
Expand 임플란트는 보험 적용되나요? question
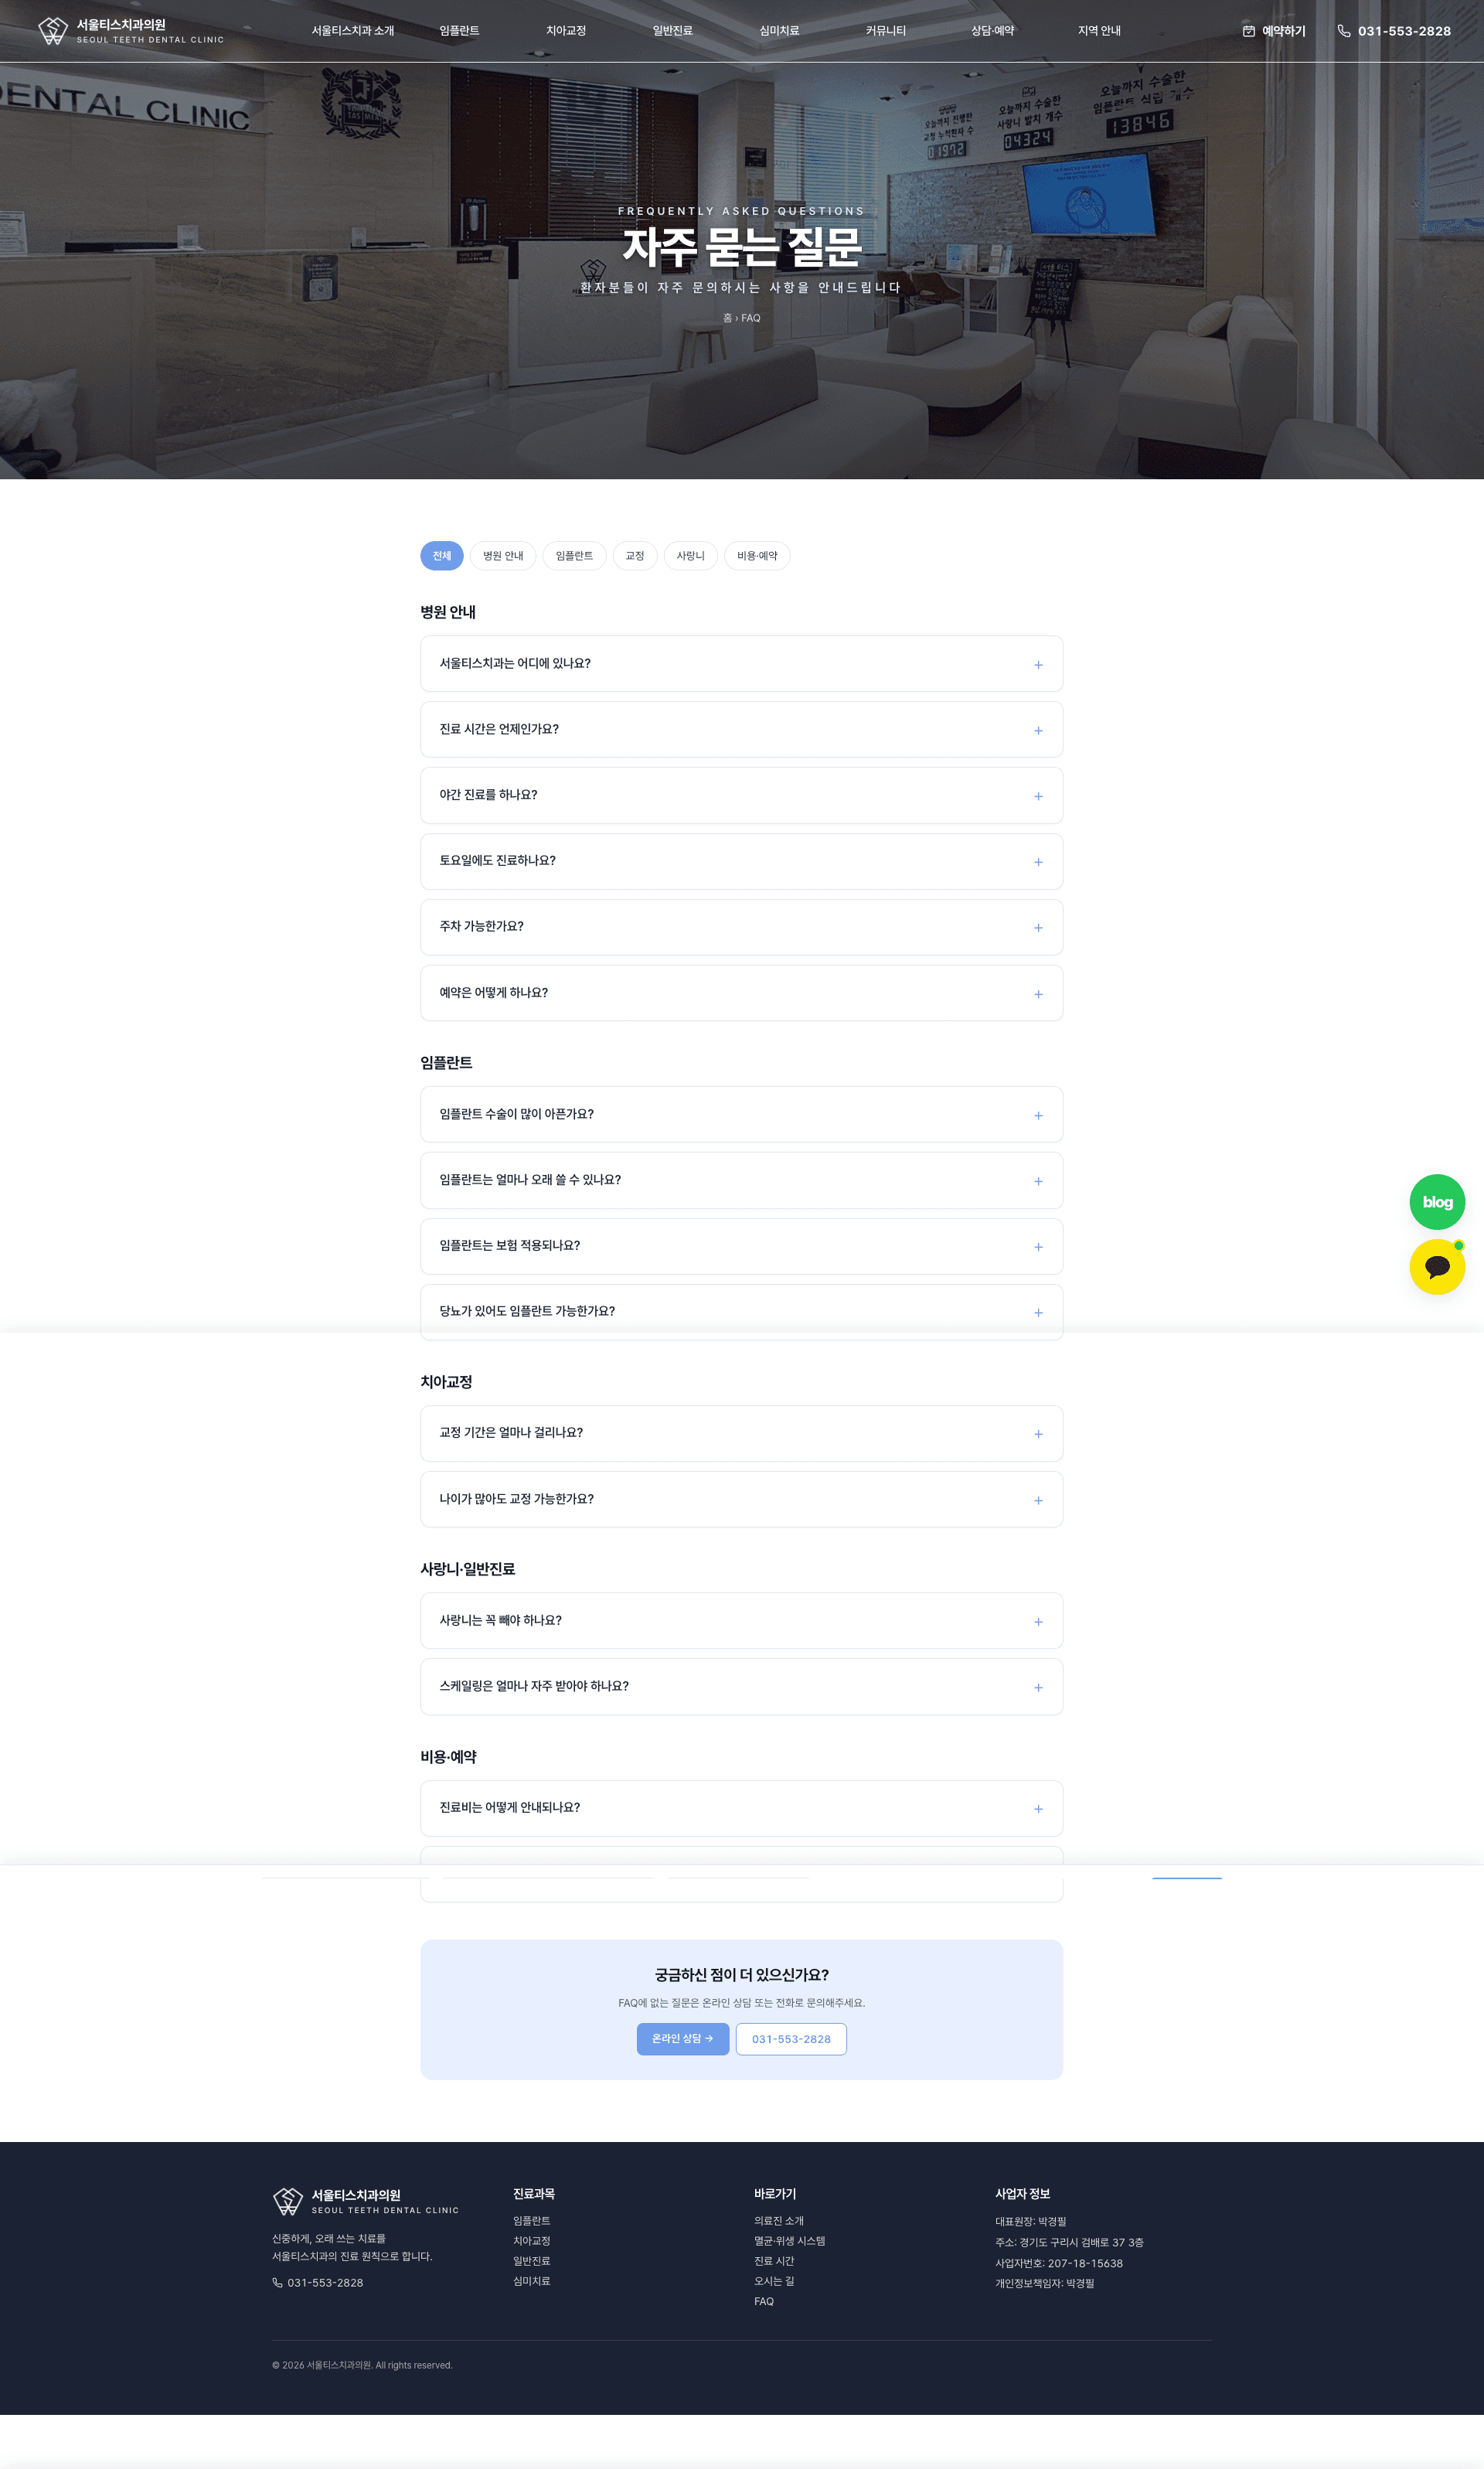click(741, 1246)
